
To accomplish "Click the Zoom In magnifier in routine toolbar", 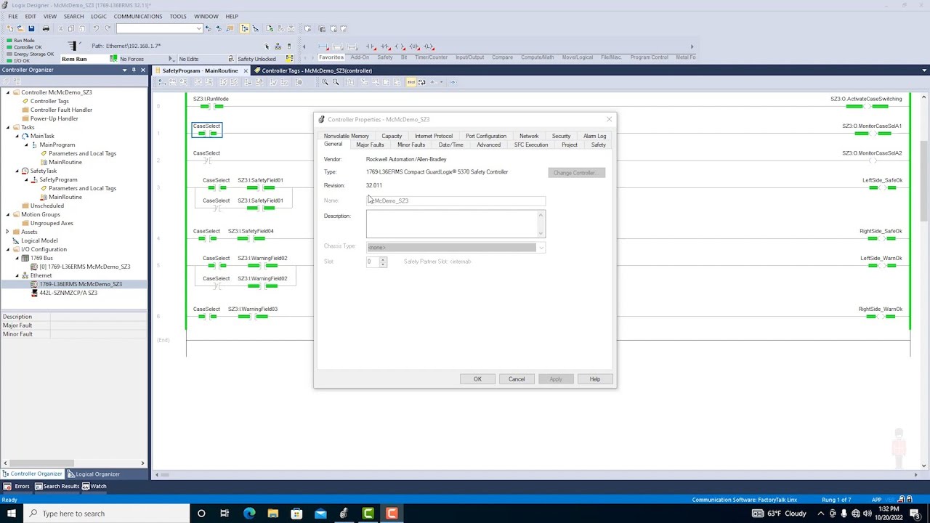I will click(x=325, y=82).
